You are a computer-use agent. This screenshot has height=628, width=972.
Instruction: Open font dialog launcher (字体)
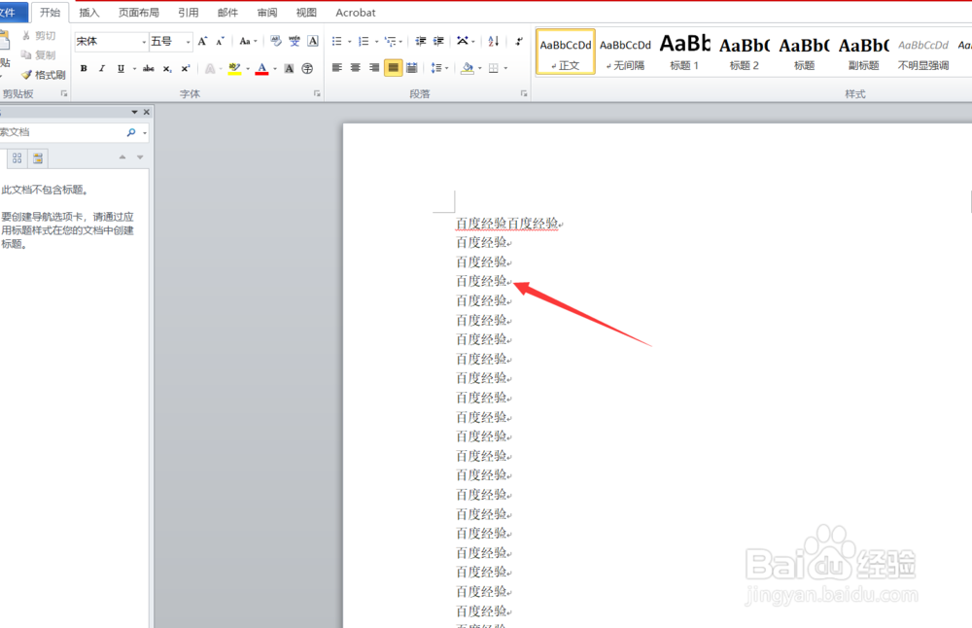(317, 93)
